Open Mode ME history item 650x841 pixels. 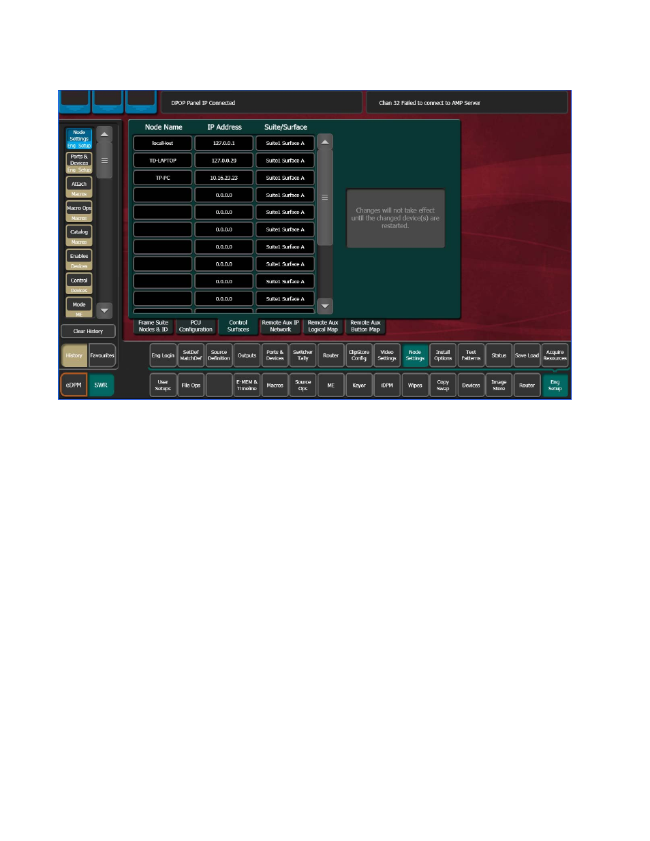pos(79,307)
